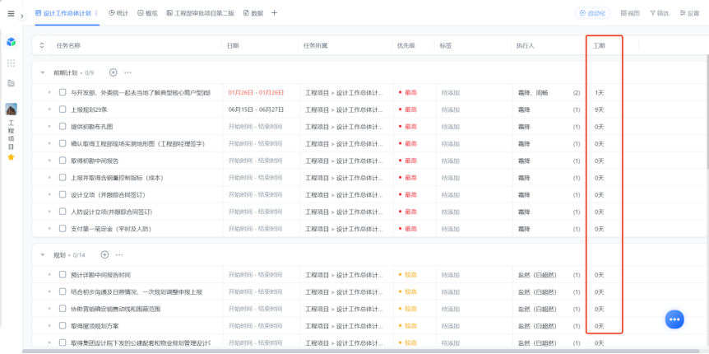
Task: Check the 协助营销确定销售动线和围蔽范围 checkbox
Action: pyautogui.click(x=63, y=309)
